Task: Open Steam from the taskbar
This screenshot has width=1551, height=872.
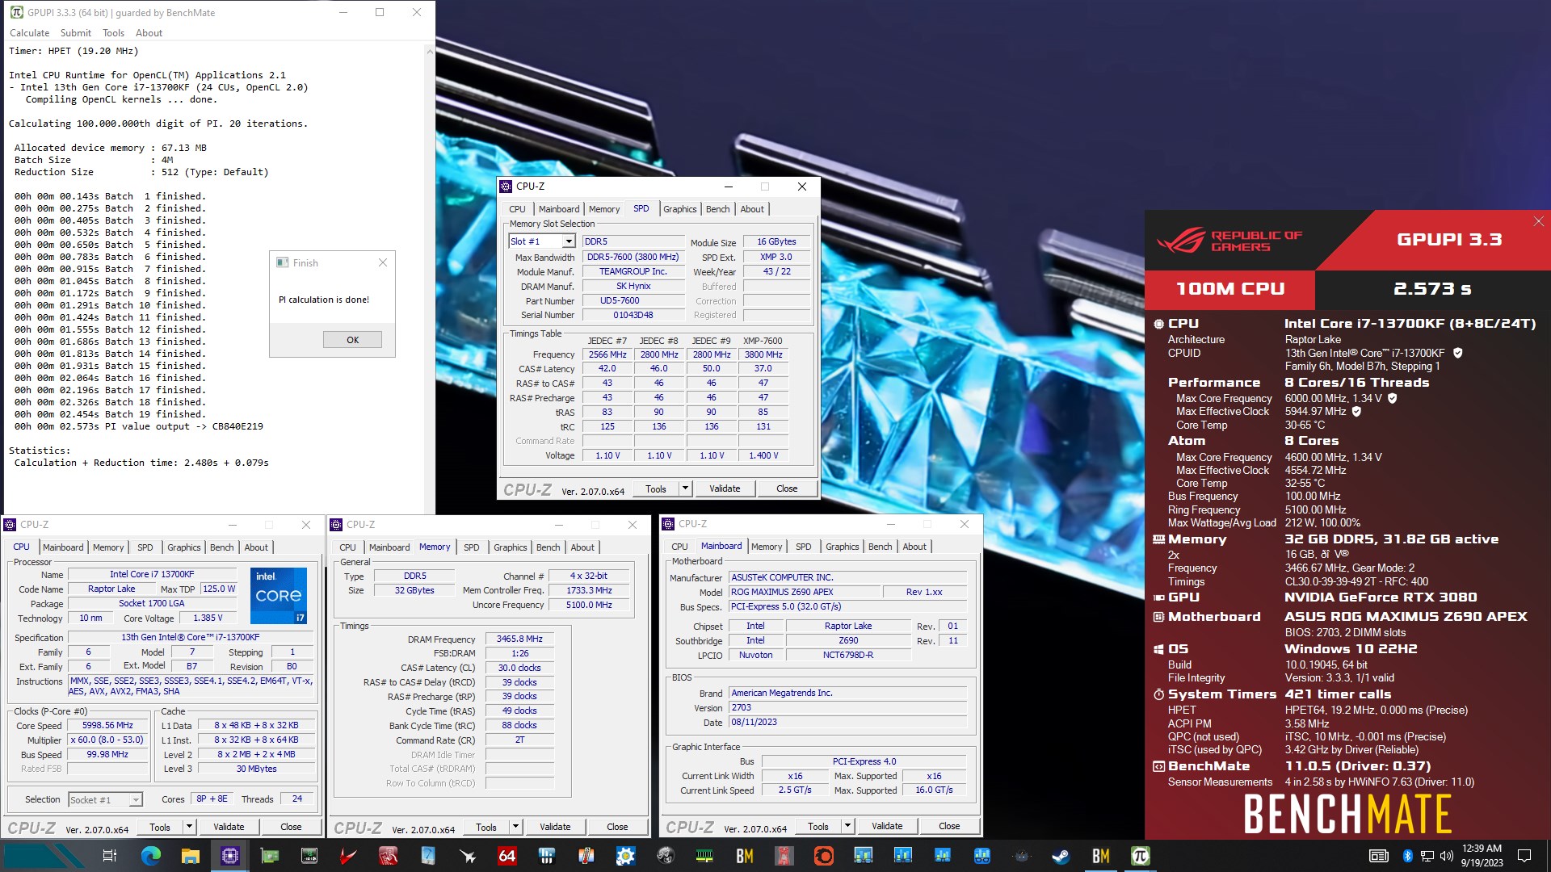Action: [1061, 856]
